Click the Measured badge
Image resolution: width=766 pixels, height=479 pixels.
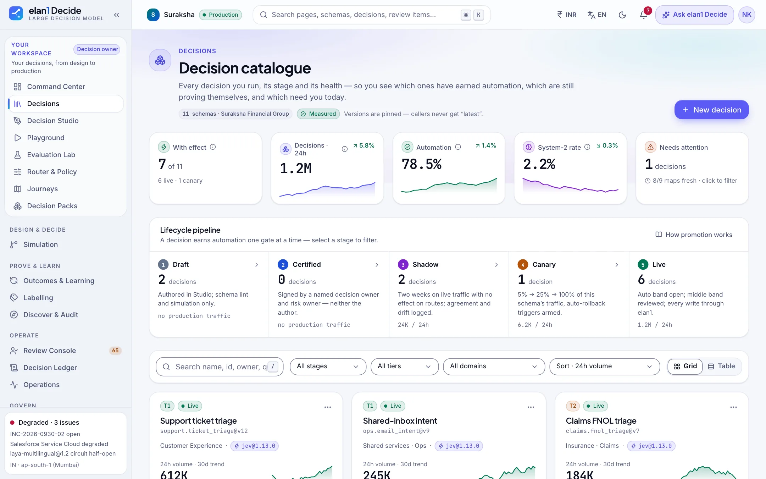click(x=318, y=114)
